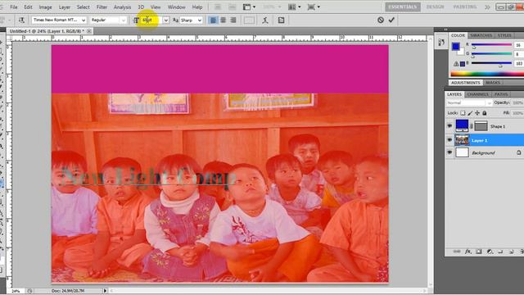Toggle lock position
This screenshot has height=295, width=524.
tap(477, 113)
